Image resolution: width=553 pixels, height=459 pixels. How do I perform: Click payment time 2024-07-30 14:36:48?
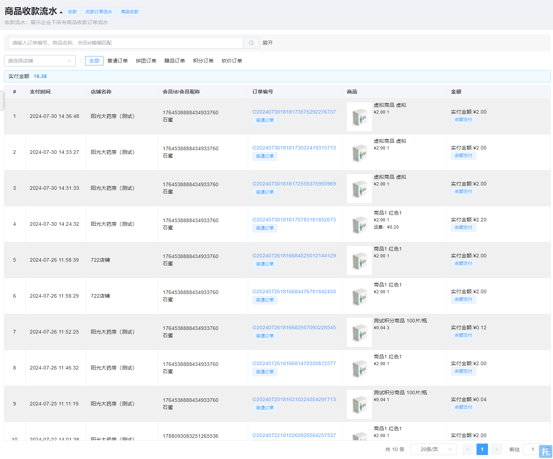pyautogui.click(x=55, y=116)
